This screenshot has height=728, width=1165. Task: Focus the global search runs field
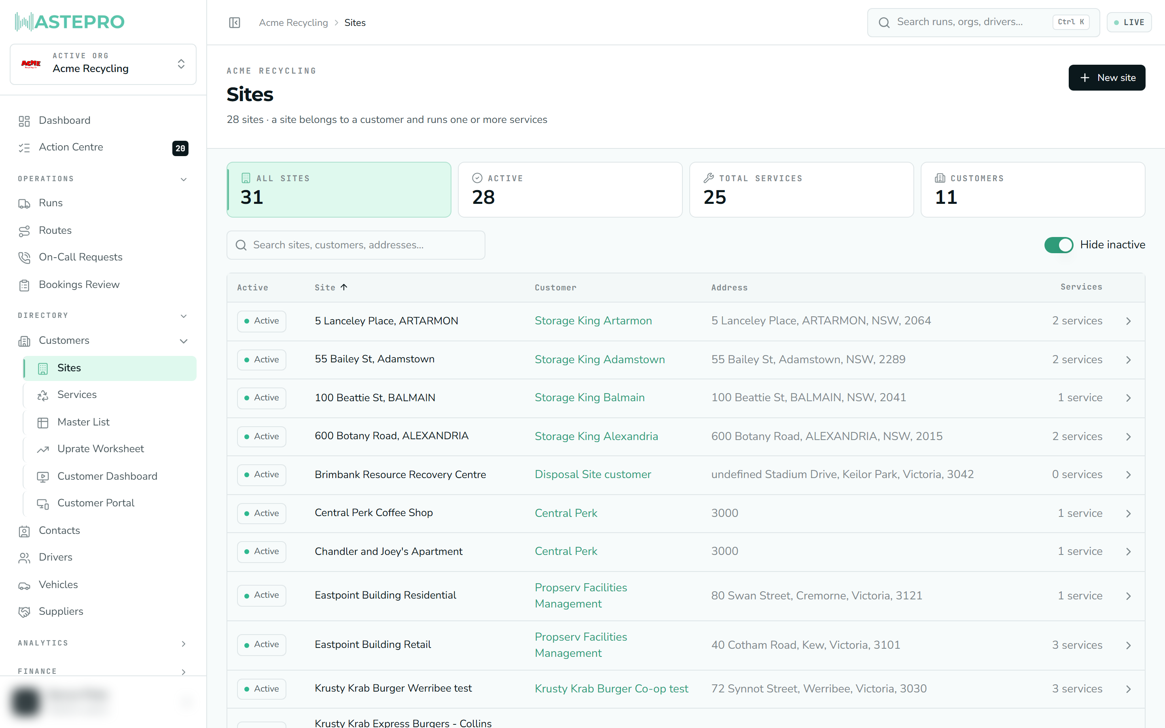[983, 22]
